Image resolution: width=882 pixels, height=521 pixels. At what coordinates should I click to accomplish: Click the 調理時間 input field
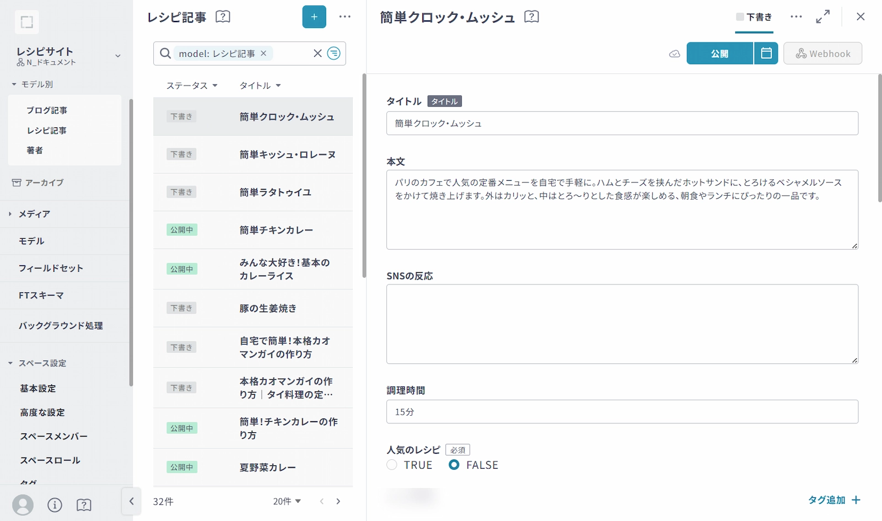pyautogui.click(x=622, y=412)
